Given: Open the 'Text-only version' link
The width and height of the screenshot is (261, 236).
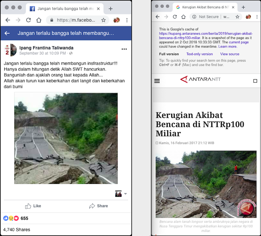Looking at the screenshot, I should click(x=199, y=54).
